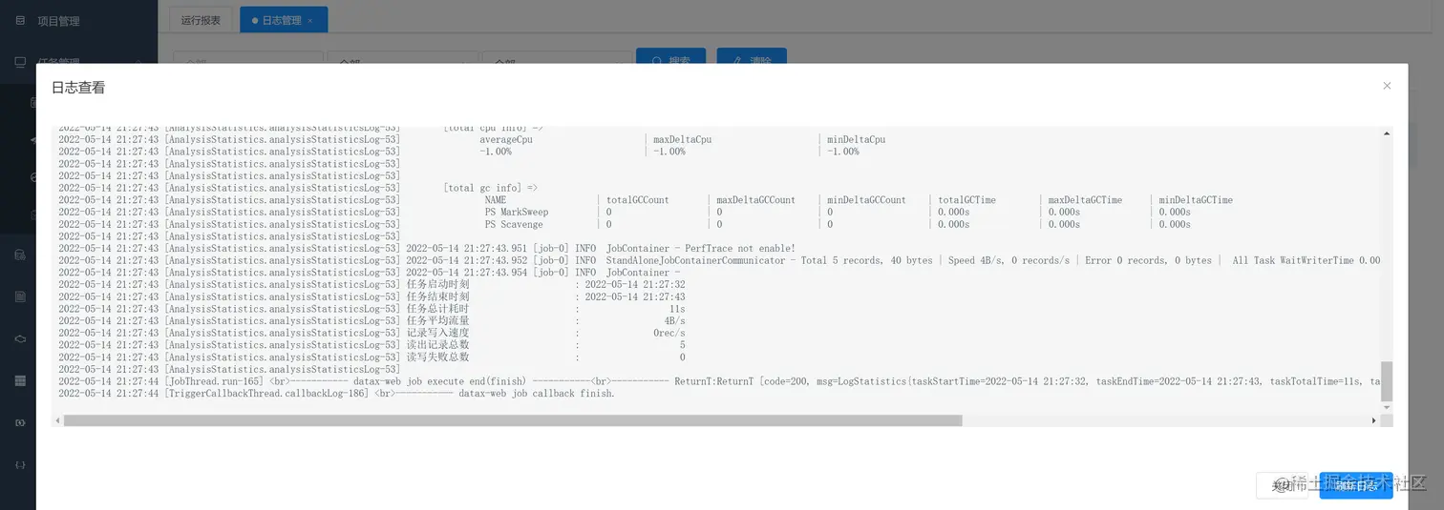Click the 关闭 button in the log dialog

(1282, 485)
